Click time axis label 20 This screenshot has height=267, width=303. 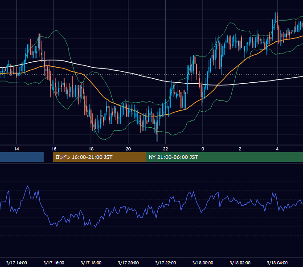[128, 149]
